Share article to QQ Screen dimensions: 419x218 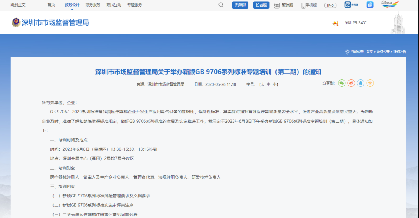(x=361, y=83)
